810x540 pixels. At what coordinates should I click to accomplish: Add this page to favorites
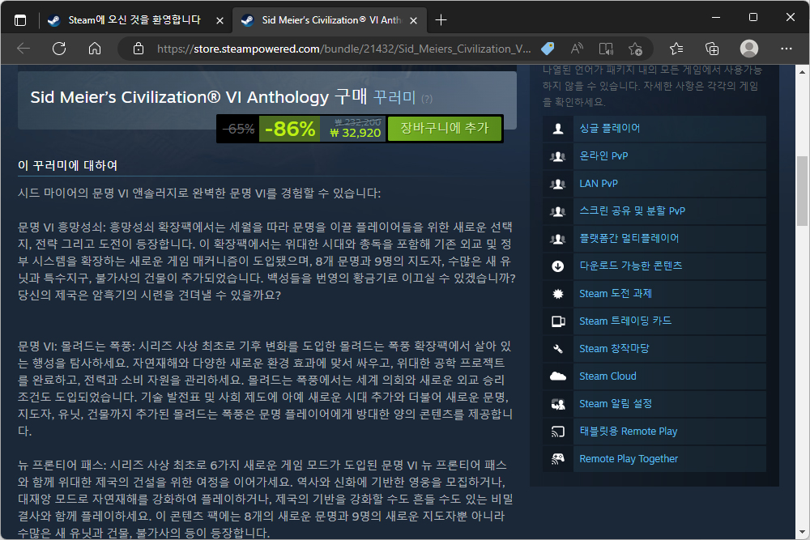coord(635,49)
